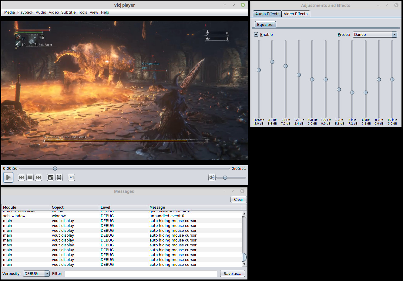Minimize the vlcj player window
Image resolution: width=403 pixels, height=281 pixels.
pos(225,5)
